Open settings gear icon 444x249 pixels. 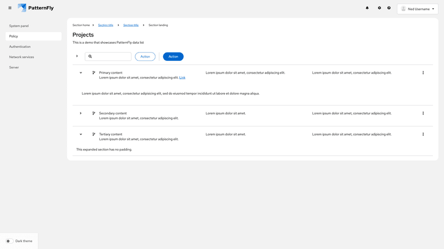click(380, 8)
